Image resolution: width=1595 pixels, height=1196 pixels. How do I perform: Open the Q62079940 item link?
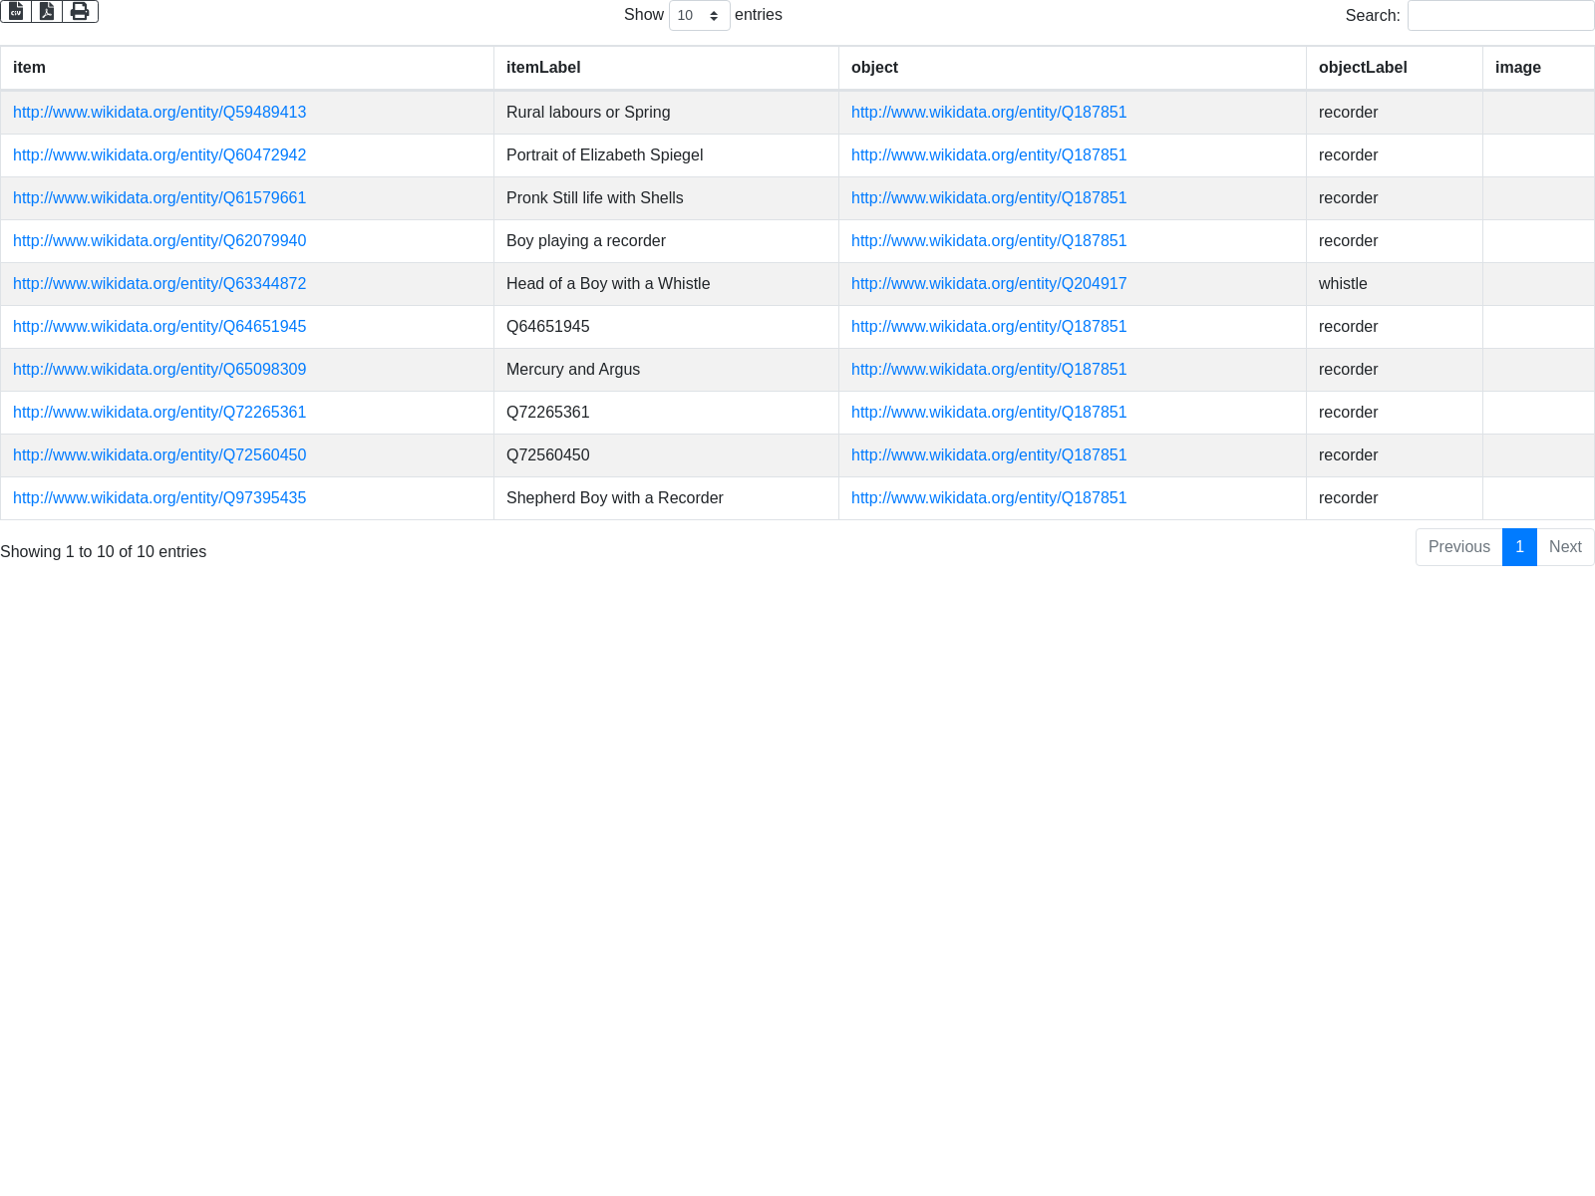(159, 241)
